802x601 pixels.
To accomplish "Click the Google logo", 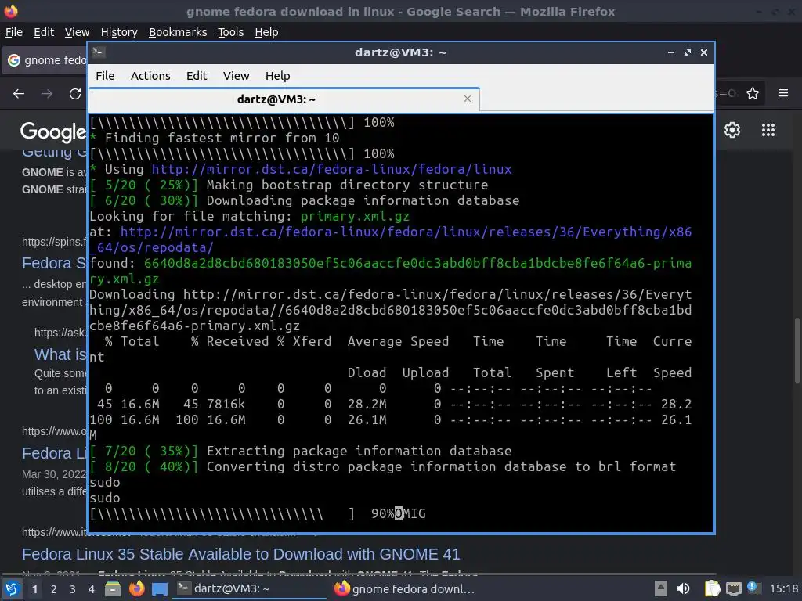I will point(52,131).
